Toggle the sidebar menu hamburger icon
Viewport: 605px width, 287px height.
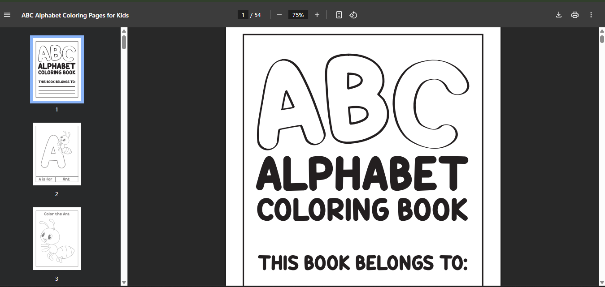click(x=7, y=15)
